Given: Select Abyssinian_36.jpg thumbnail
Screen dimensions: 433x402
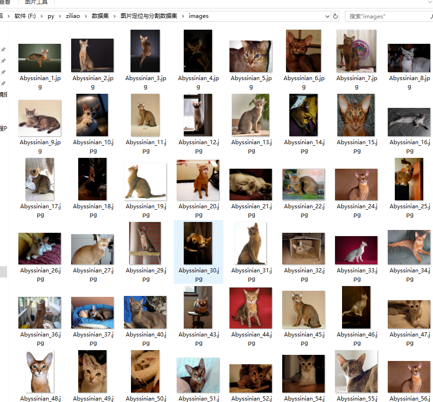Looking at the screenshot, I should (x=40, y=312).
